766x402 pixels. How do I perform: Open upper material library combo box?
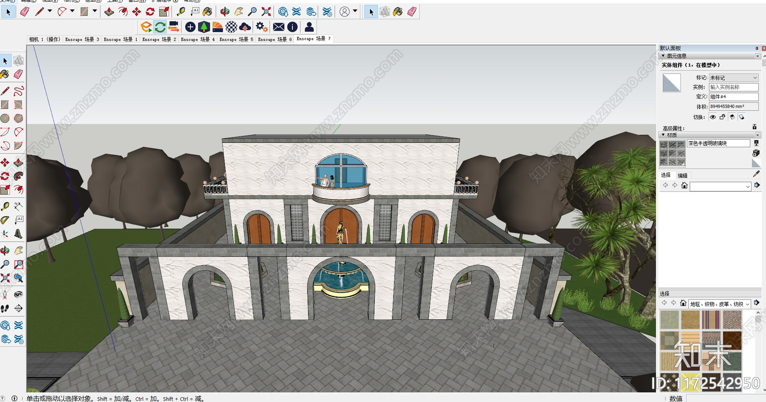pos(720,186)
